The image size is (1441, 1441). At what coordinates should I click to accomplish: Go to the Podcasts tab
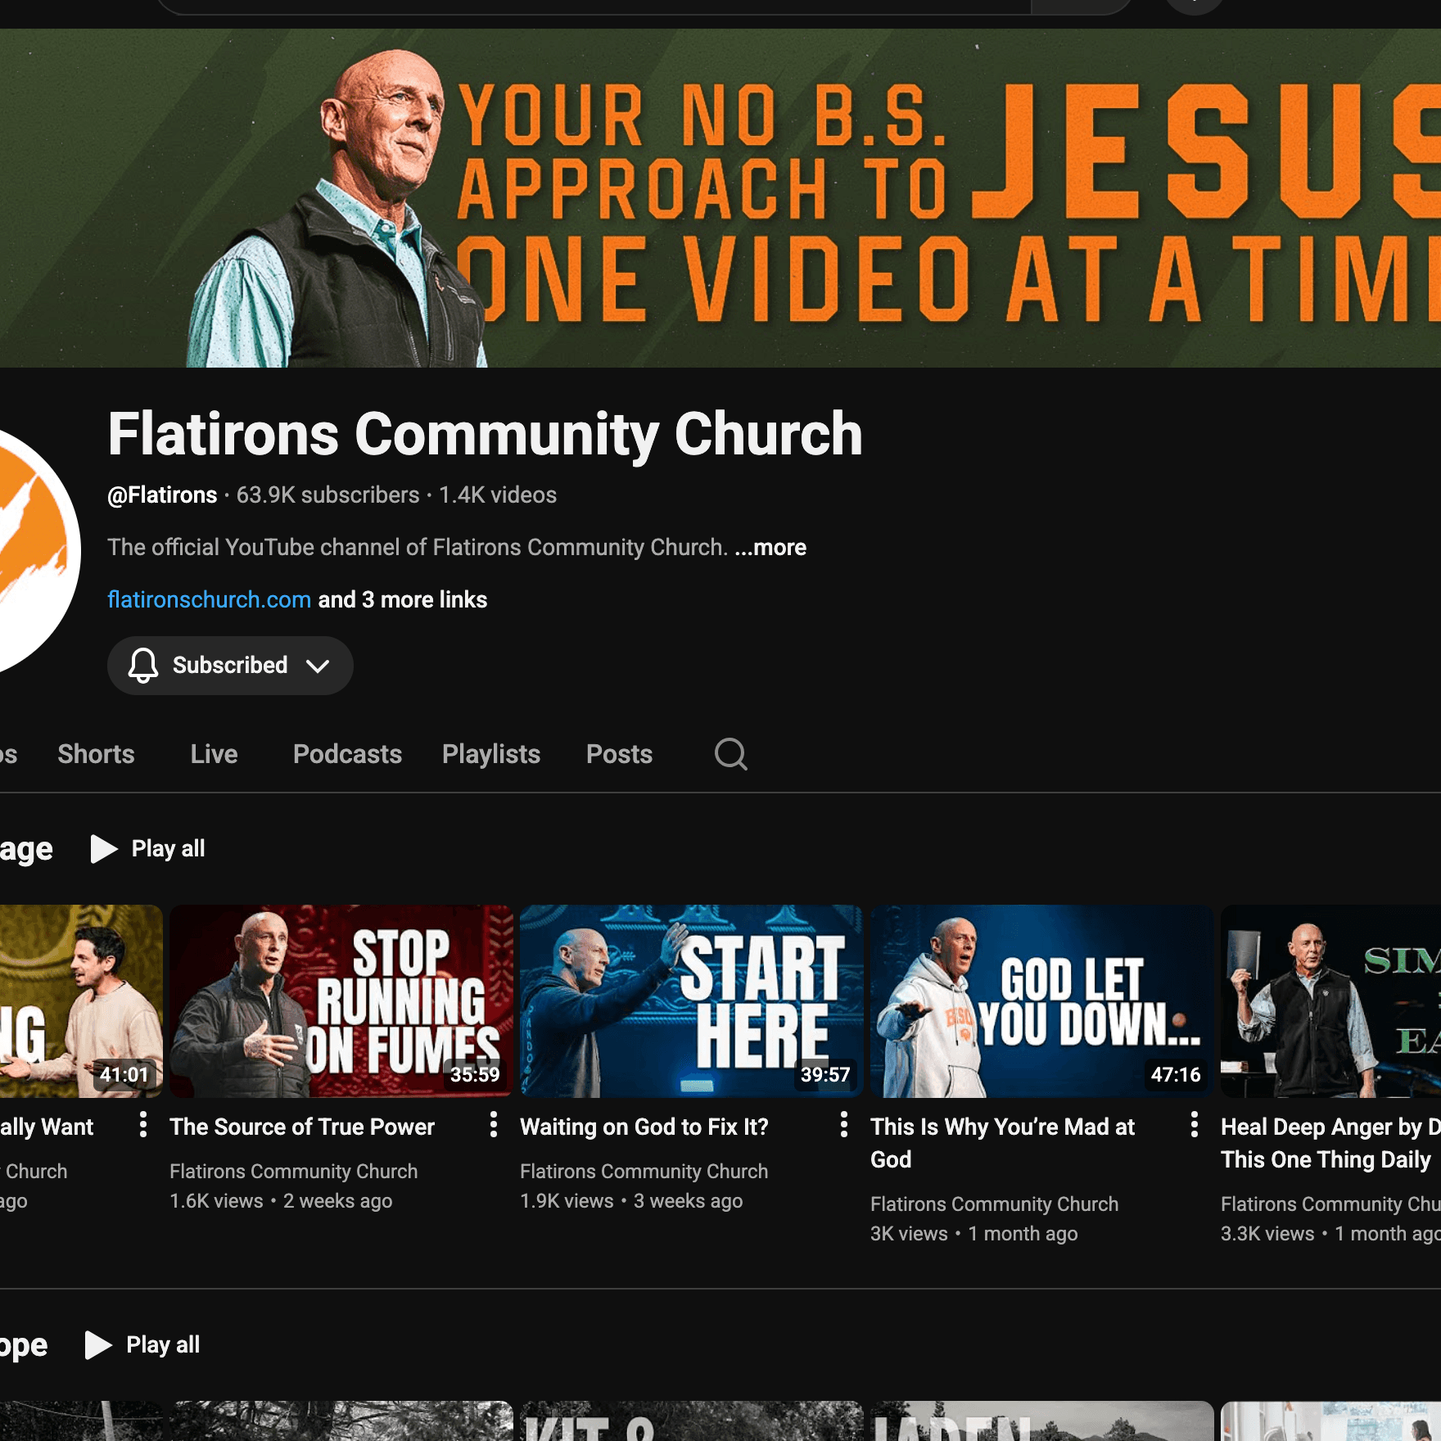click(347, 754)
